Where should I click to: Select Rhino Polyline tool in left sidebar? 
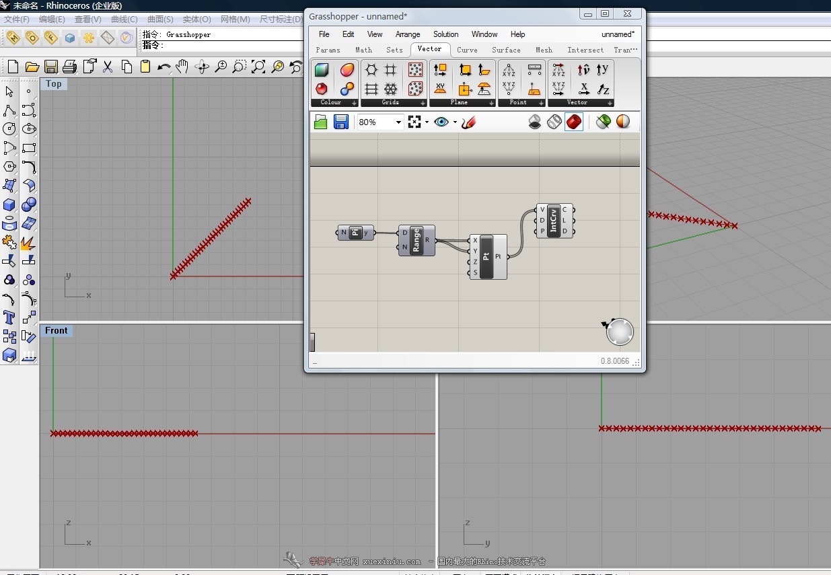pos(9,110)
